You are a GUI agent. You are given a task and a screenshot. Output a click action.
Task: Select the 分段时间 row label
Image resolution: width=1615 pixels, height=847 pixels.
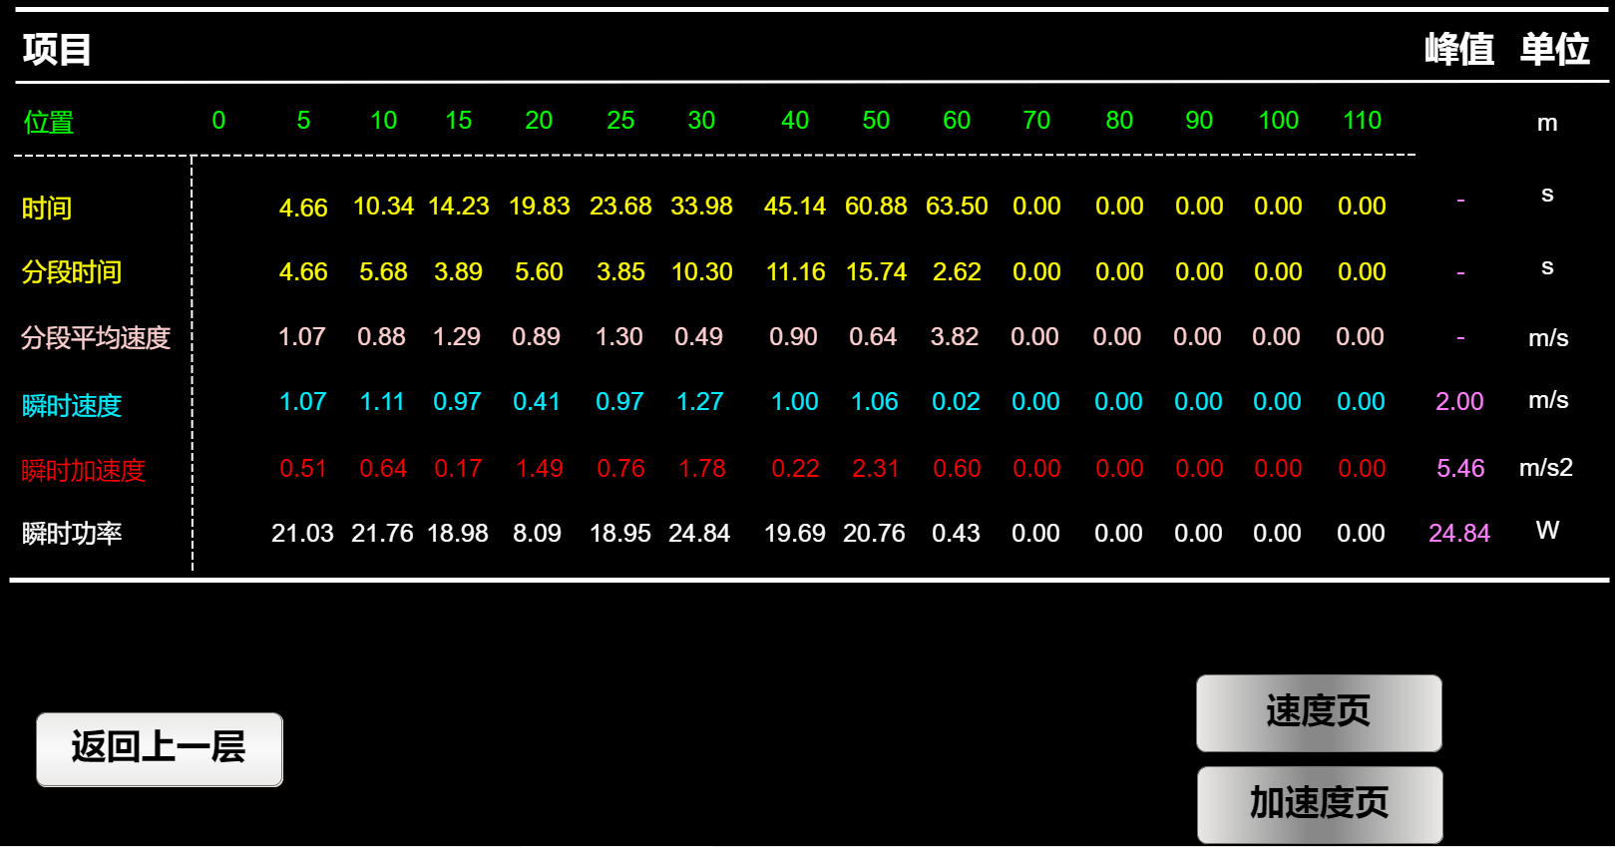point(72,272)
